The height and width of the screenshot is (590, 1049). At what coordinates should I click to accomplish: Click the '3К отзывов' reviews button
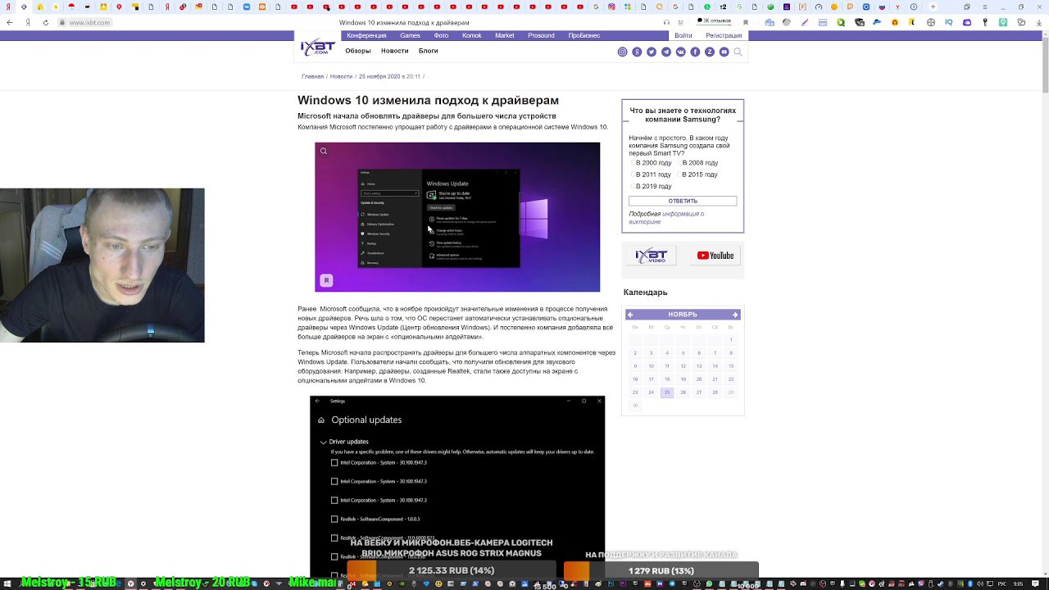coord(715,21)
